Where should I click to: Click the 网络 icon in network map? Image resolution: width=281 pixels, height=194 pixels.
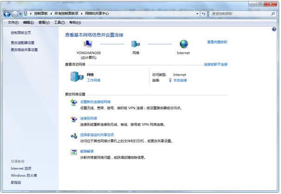[x=136, y=44]
